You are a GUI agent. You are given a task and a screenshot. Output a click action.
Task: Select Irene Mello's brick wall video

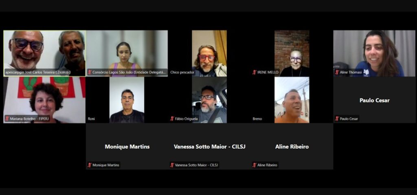pyautogui.click(x=292, y=53)
